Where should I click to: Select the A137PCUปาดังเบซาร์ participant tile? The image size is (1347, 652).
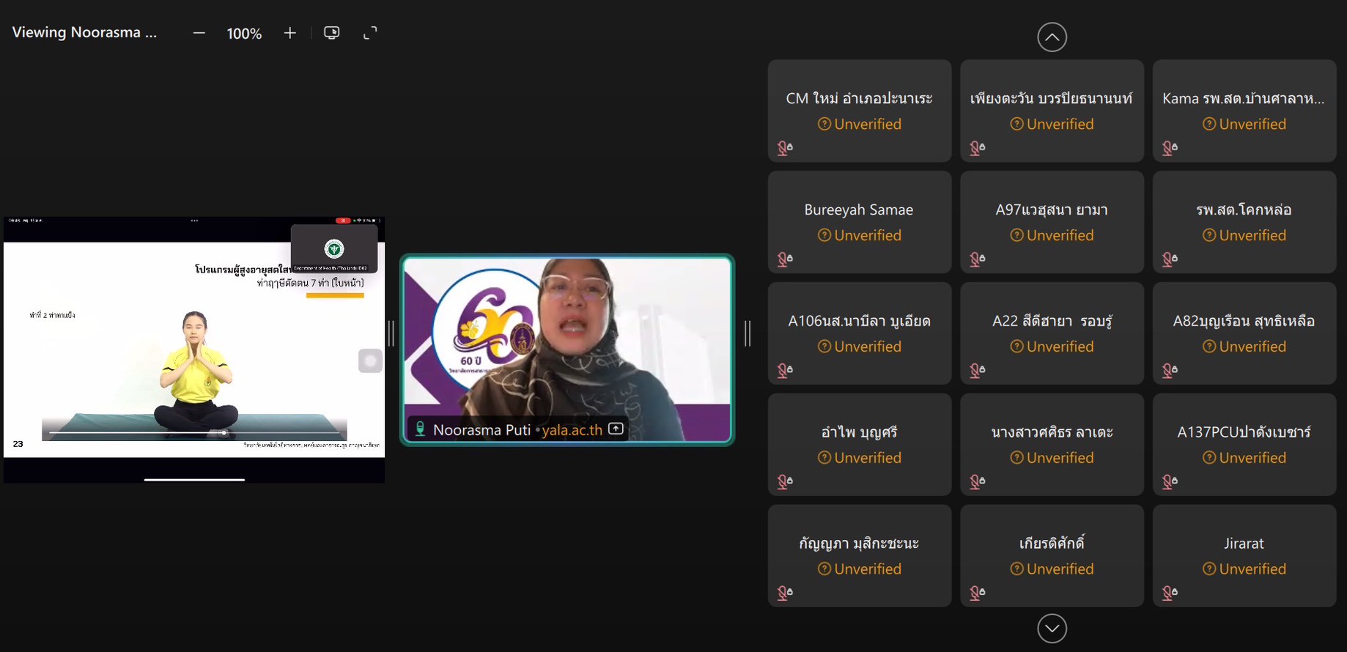[1244, 444]
